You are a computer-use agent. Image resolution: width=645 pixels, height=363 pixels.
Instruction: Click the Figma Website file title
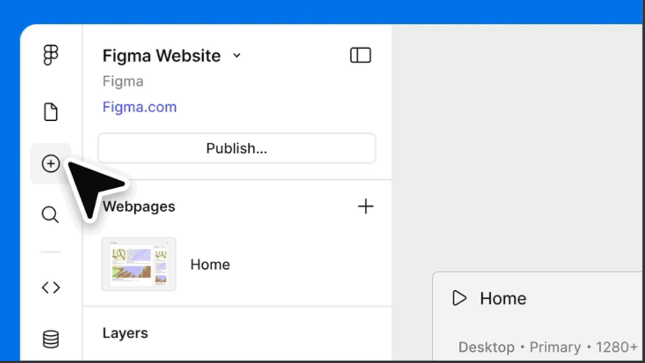click(x=162, y=56)
